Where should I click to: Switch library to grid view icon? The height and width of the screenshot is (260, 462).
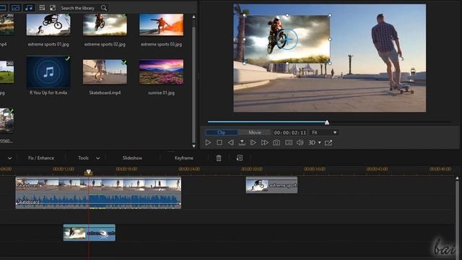coord(42,8)
